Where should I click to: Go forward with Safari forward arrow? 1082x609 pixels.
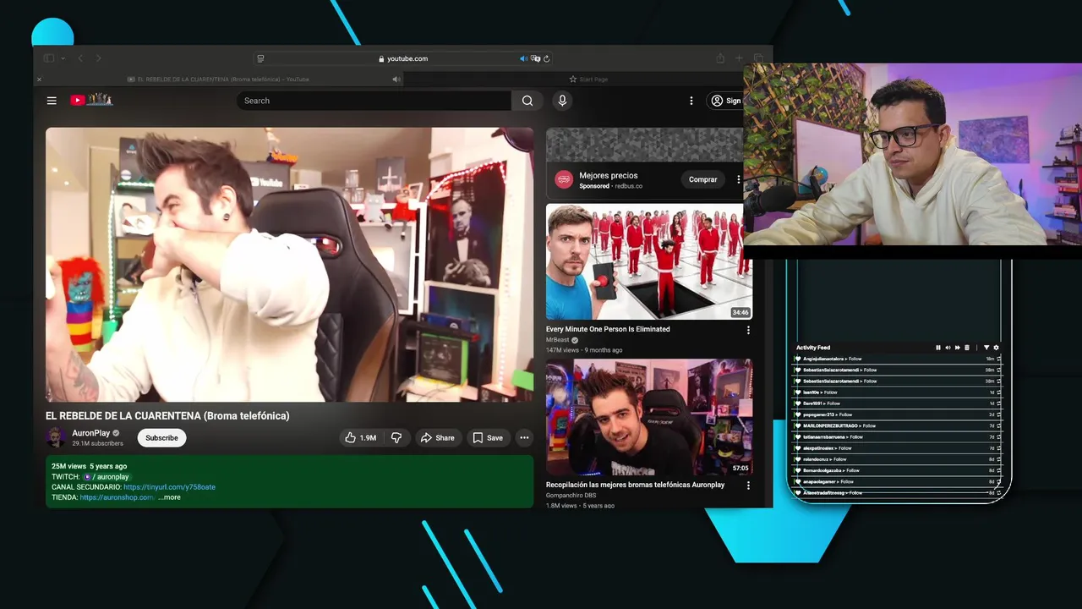(x=98, y=58)
